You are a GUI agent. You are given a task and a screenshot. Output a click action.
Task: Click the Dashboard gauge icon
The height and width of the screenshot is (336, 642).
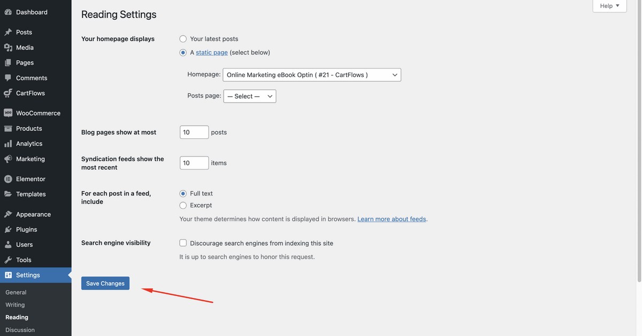pyautogui.click(x=8, y=12)
